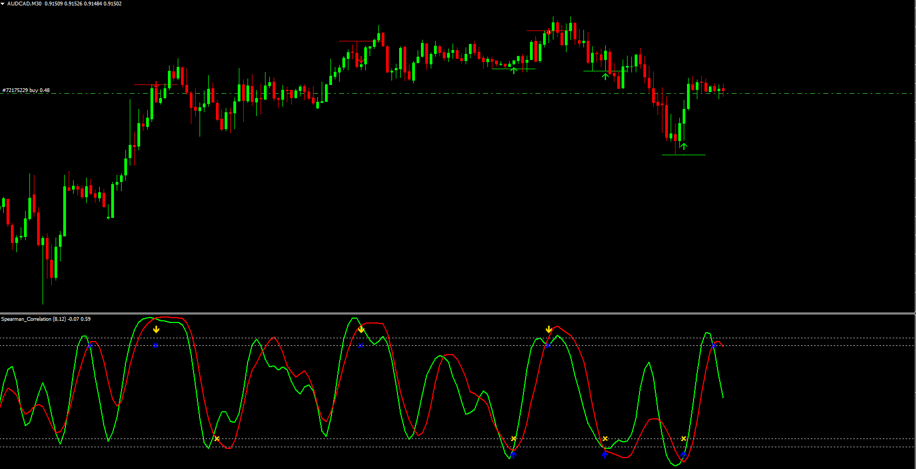Select leftmost yellow down arrow in Spearman indicator
The height and width of the screenshot is (469, 916).
tap(156, 329)
